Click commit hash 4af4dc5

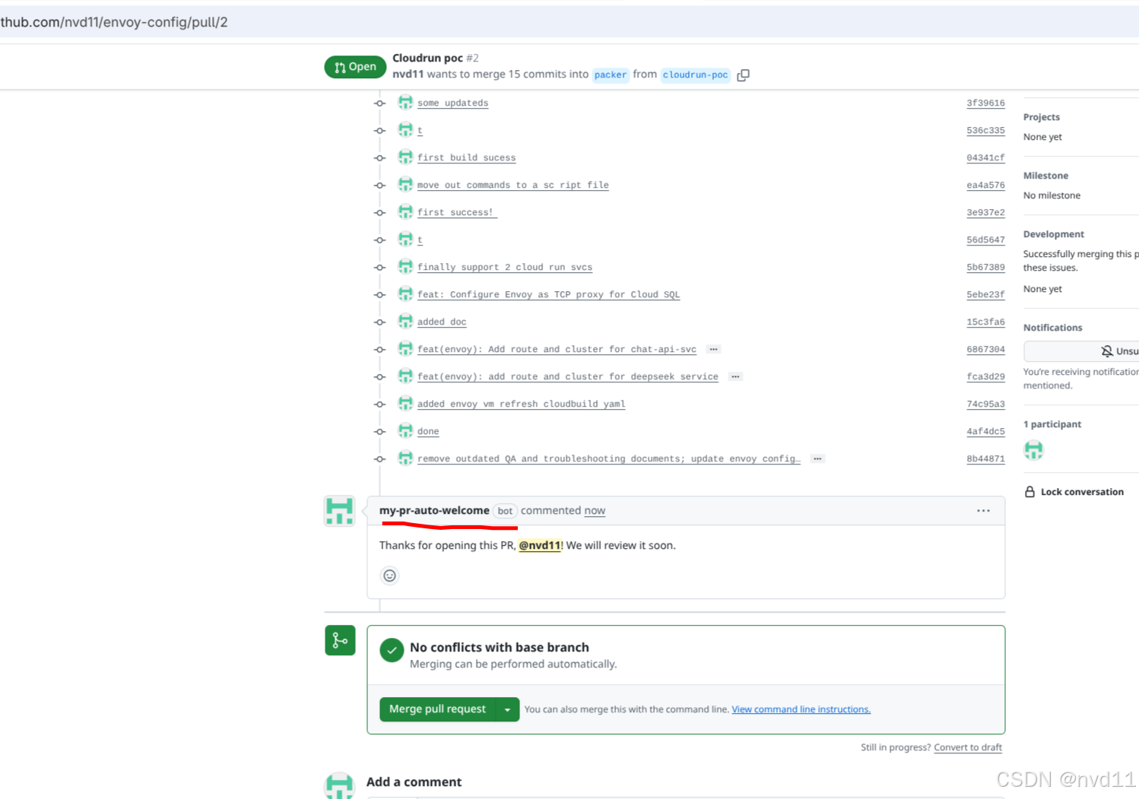985,432
